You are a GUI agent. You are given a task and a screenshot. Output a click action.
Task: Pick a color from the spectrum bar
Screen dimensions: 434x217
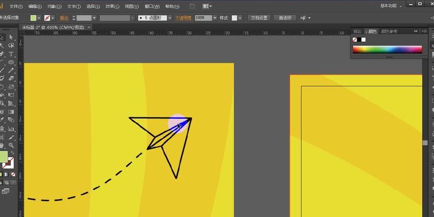tap(387, 49)
